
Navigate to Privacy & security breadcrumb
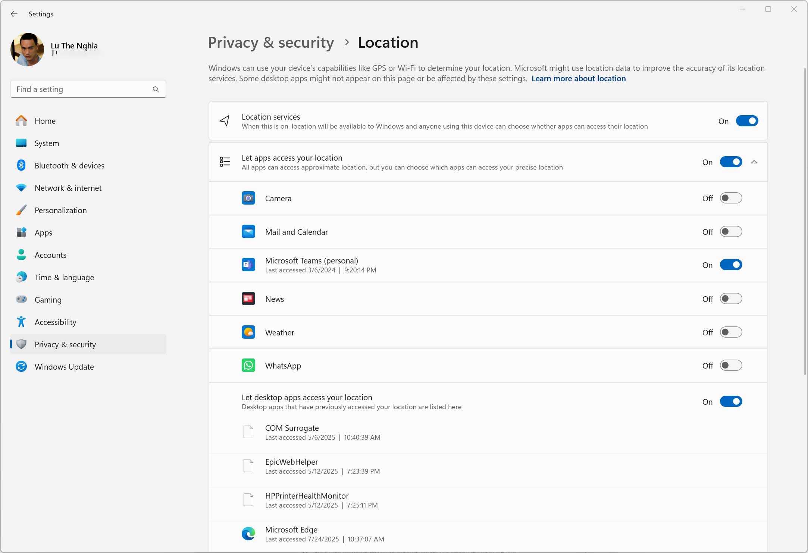pyautogui.click(x=271, y=42)
